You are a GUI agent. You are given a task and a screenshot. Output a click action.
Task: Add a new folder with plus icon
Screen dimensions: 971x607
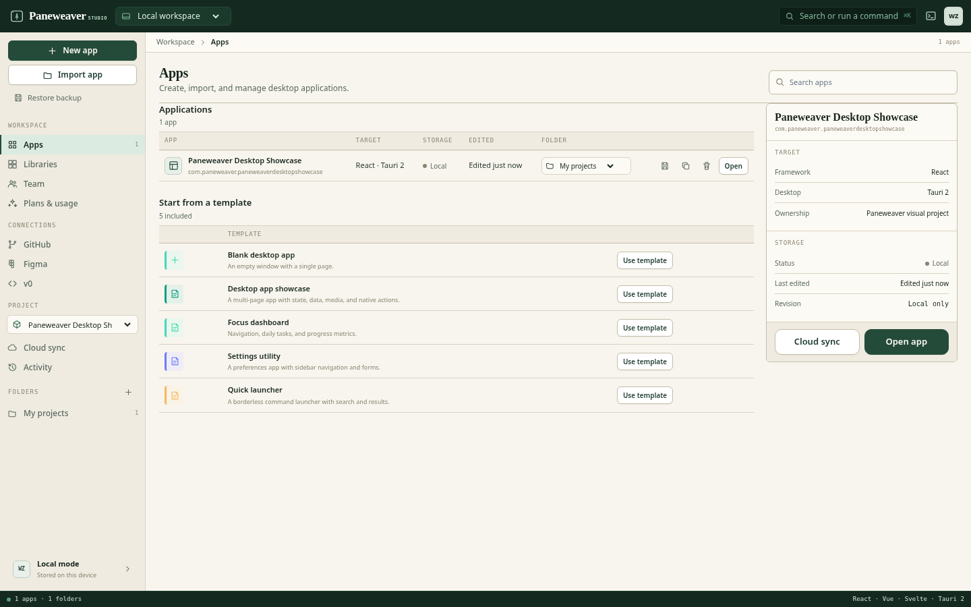tap(128, 392)
